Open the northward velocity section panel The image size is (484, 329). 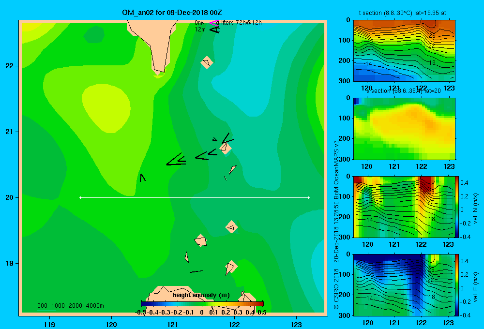click(404, 207)
